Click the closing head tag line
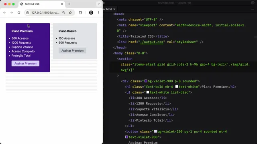 [x=120, y=48]
